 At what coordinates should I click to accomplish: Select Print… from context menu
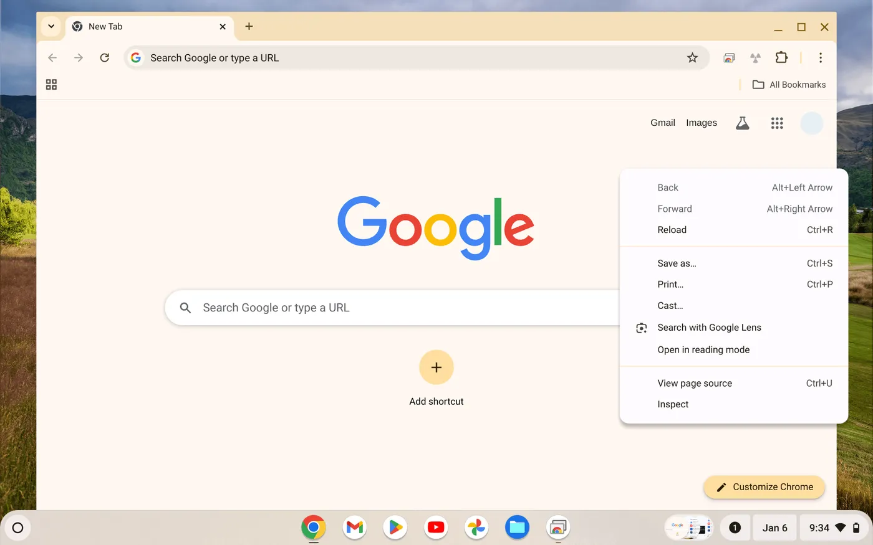tap(734, 285)
